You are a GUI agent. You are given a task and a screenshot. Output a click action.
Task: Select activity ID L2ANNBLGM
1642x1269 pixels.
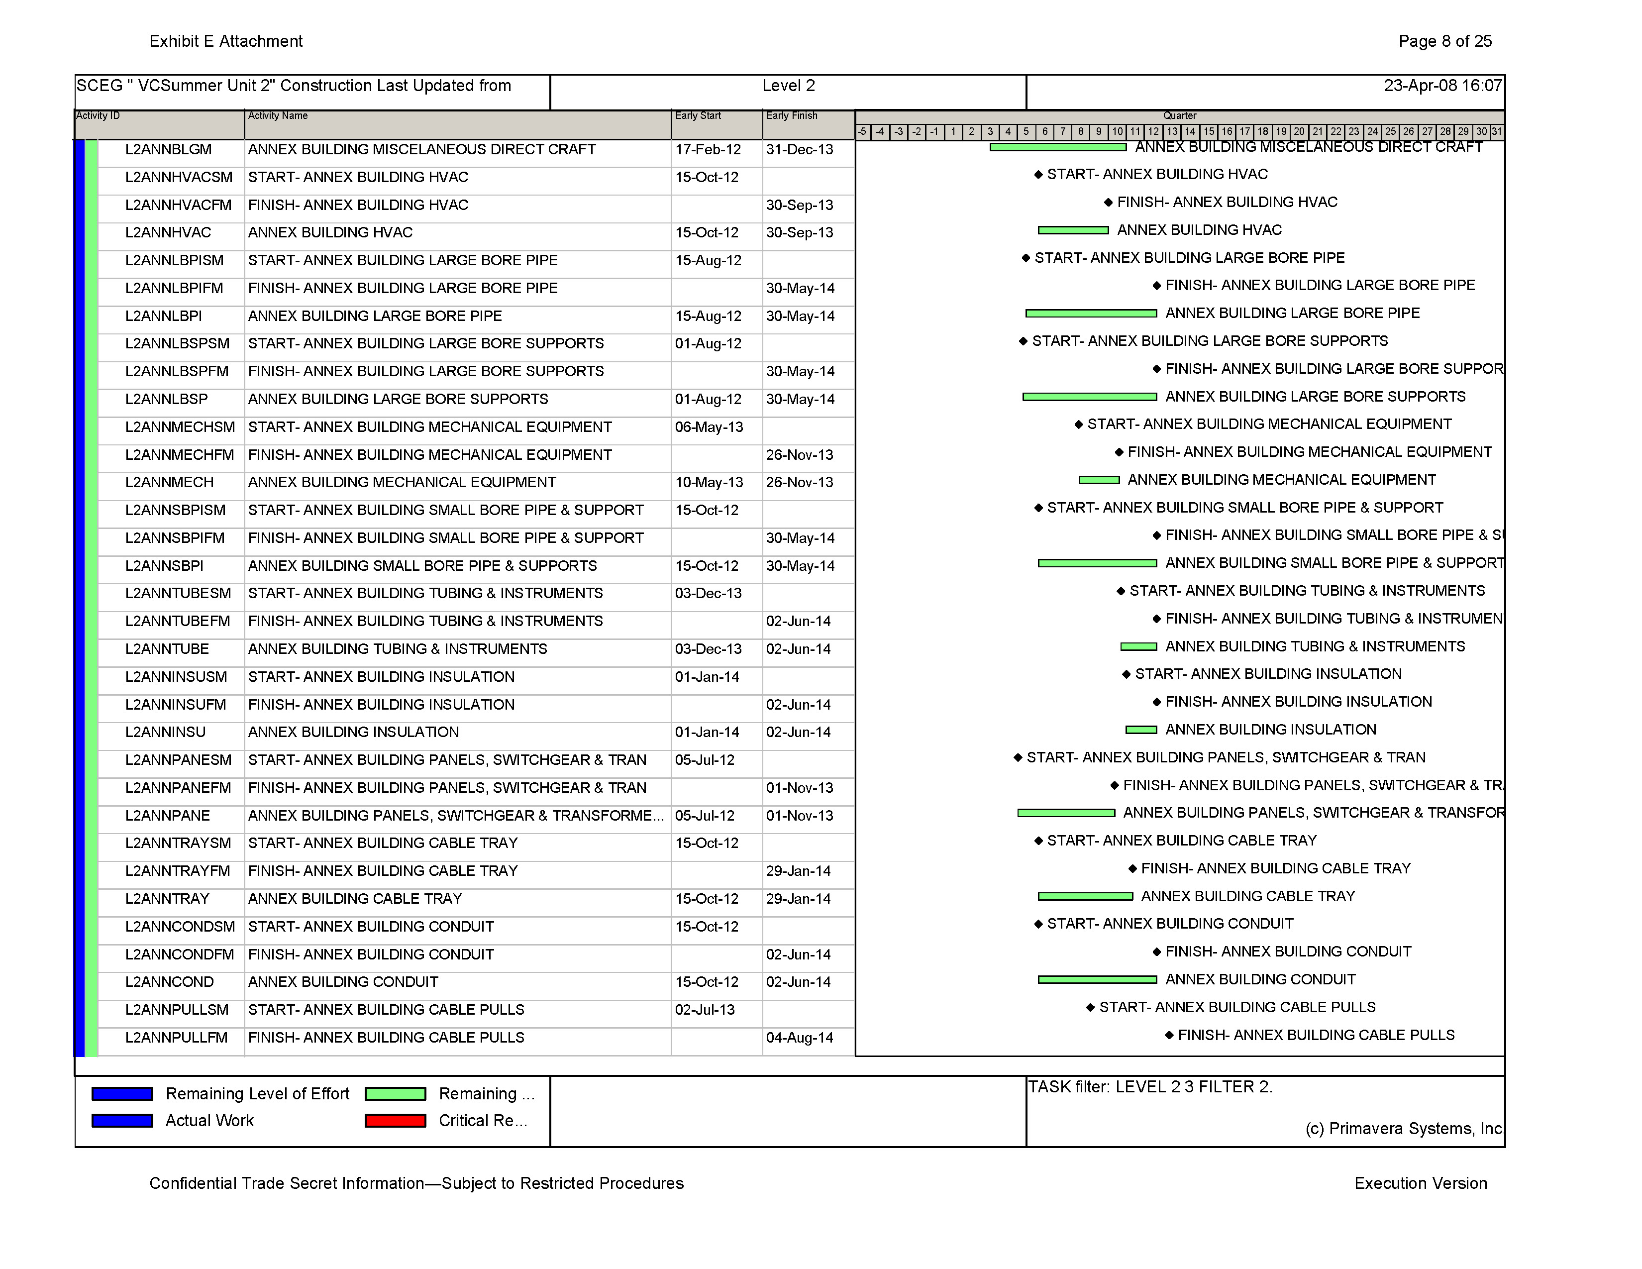(168, 150)
